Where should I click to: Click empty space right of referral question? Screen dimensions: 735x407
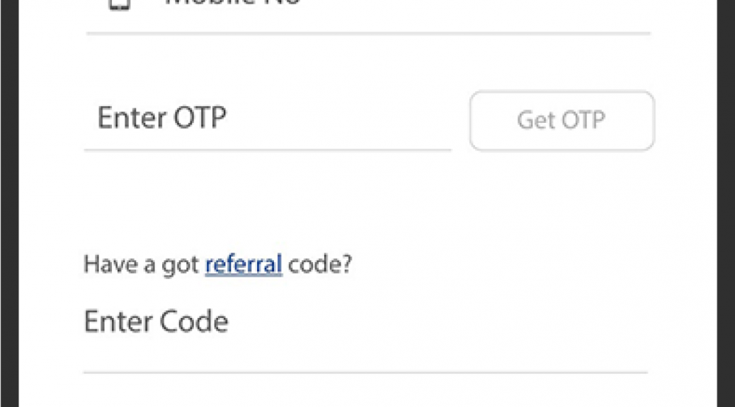(501, 264)
